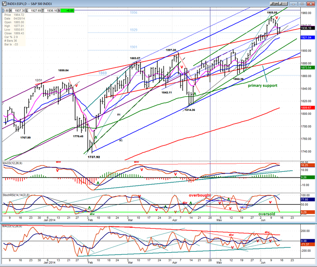The width and height of the screenshot is (317, 267).
Task: Click the orange MACD value label 16.25
Action: (x=308, y=166)
